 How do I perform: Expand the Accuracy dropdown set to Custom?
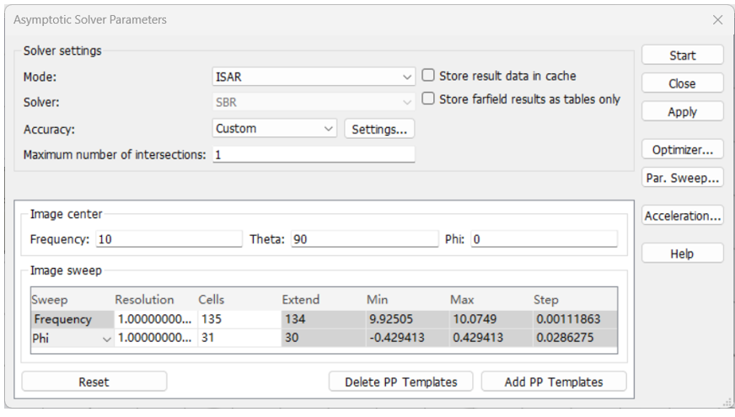coord(275,129)
